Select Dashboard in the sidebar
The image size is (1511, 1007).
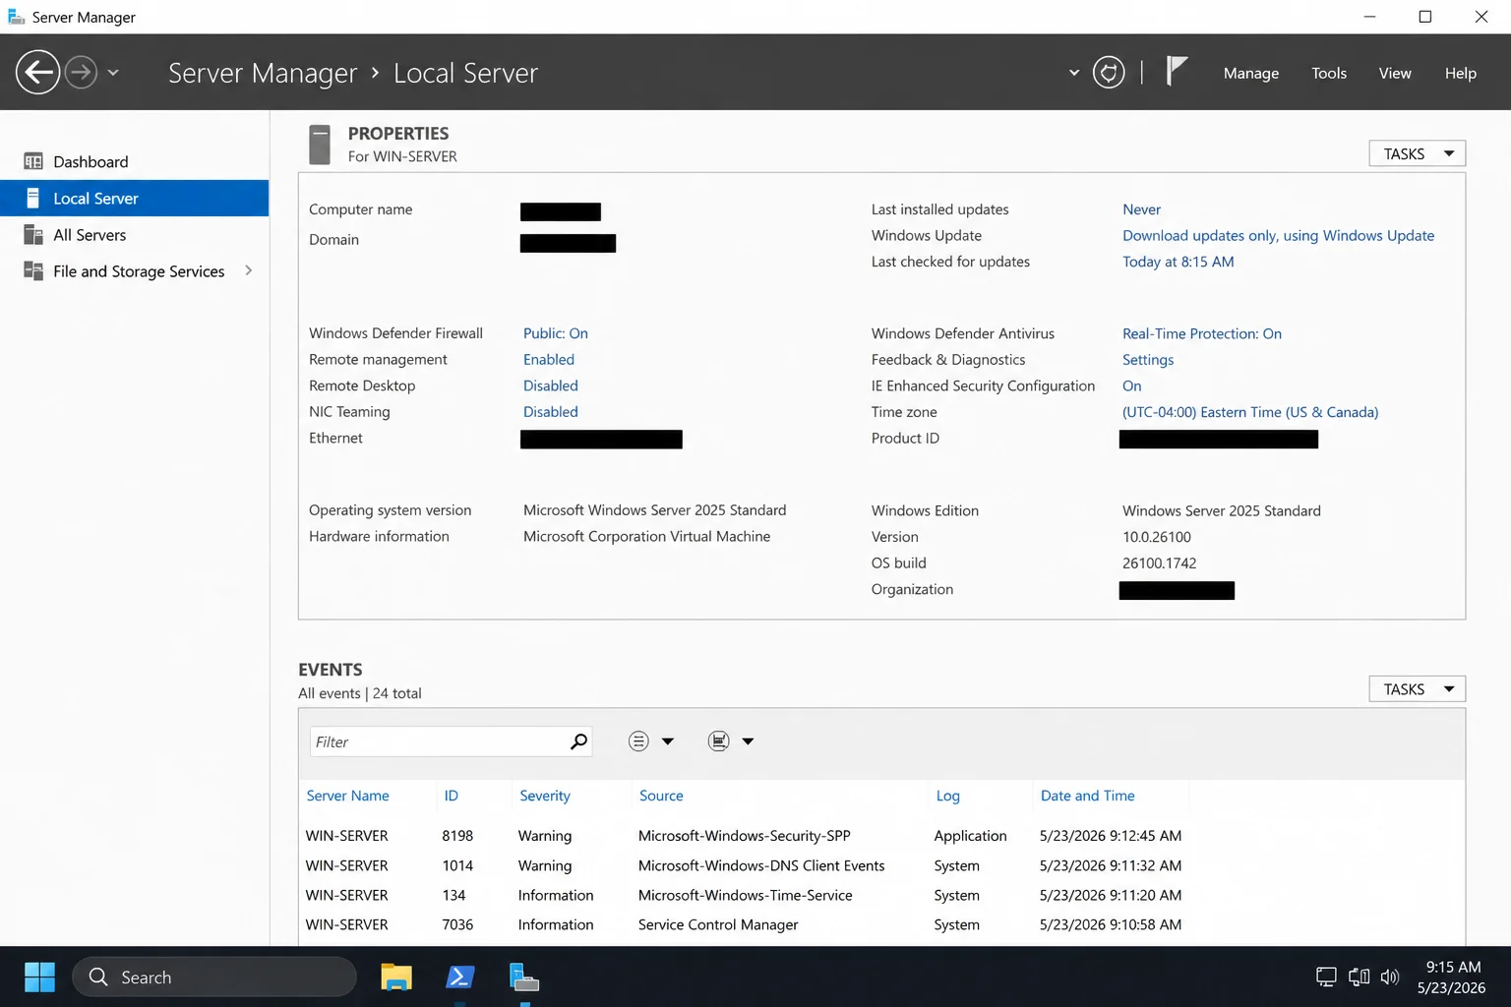(x=135, y=161)
